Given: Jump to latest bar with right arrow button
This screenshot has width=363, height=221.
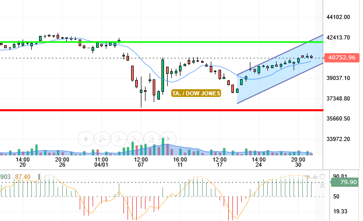Looking at the screenshot, I should click(168, 139).
